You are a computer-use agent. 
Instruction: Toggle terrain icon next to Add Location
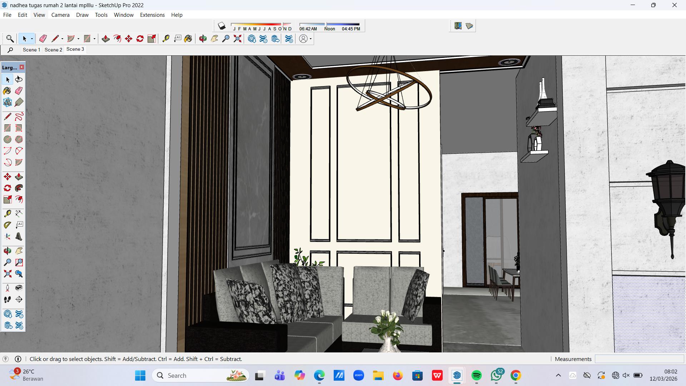469,26
